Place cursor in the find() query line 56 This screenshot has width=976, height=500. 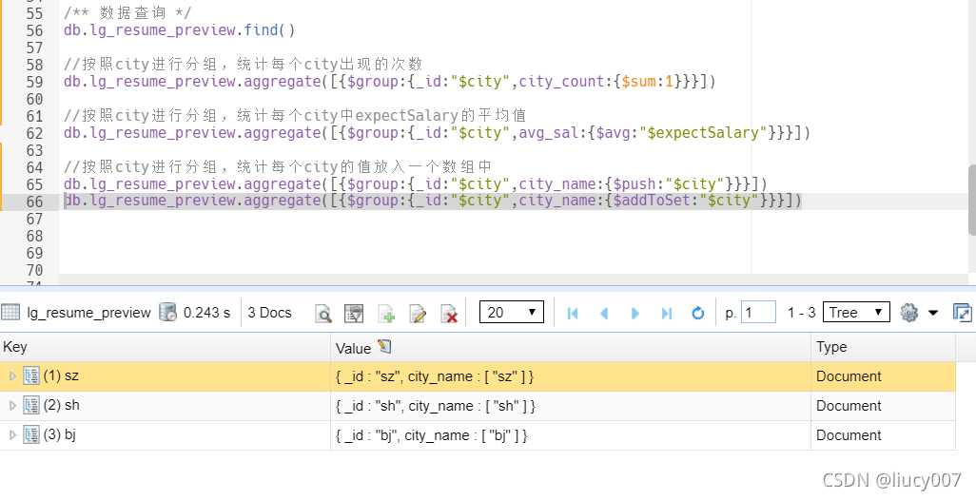click(x=179, y=29)
